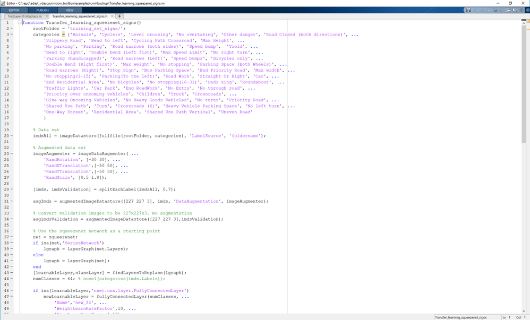Click the scroll down arrow of the editor
This screenshot has width=530, height=320.
click(x=524, y=311)
